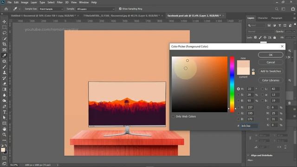Select the Clone Stamp tool
297x167 pixels.
click(4, 72)
